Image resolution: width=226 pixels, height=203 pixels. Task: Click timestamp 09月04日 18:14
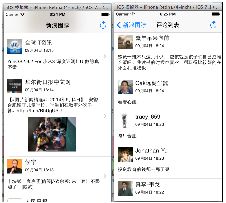pos(39,90)
